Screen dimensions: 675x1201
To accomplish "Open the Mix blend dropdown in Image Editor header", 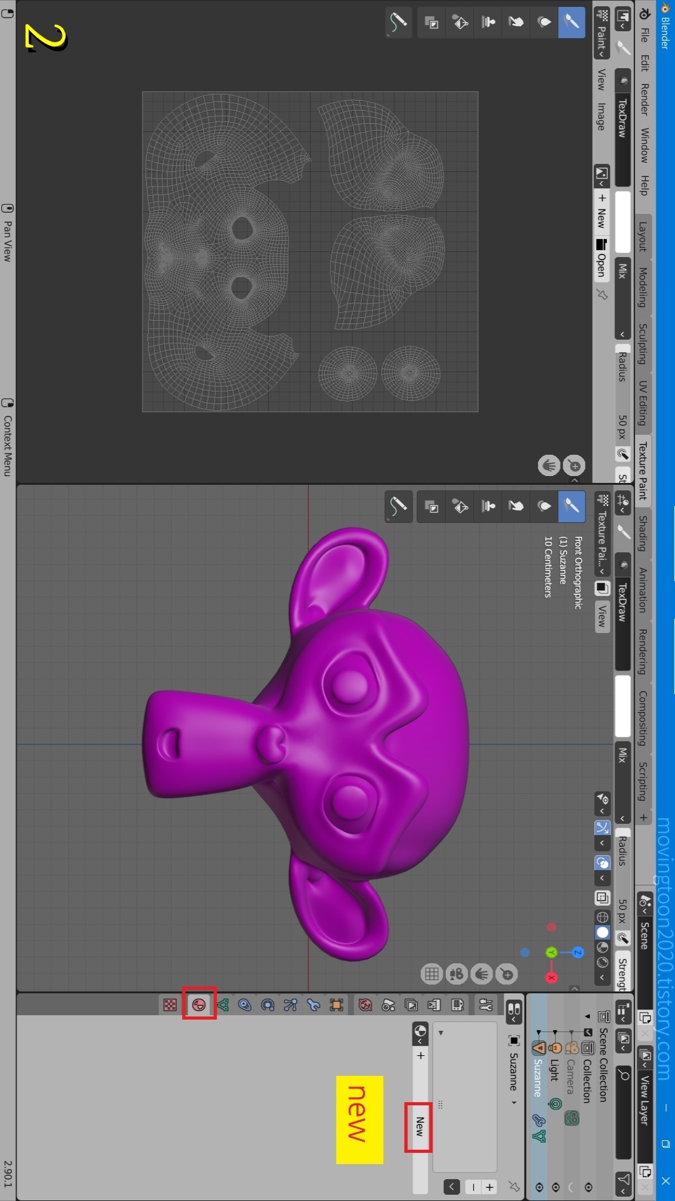I will 622,299.
